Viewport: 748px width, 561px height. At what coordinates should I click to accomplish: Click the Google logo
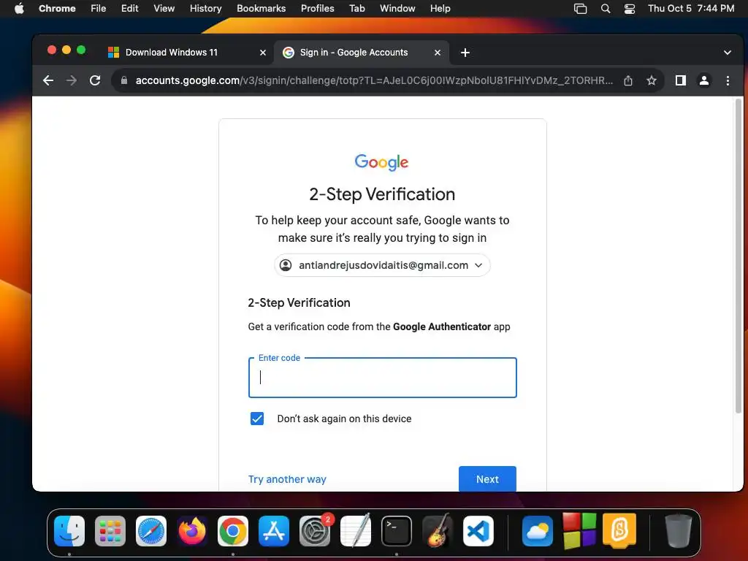click(x=381, y=162)
